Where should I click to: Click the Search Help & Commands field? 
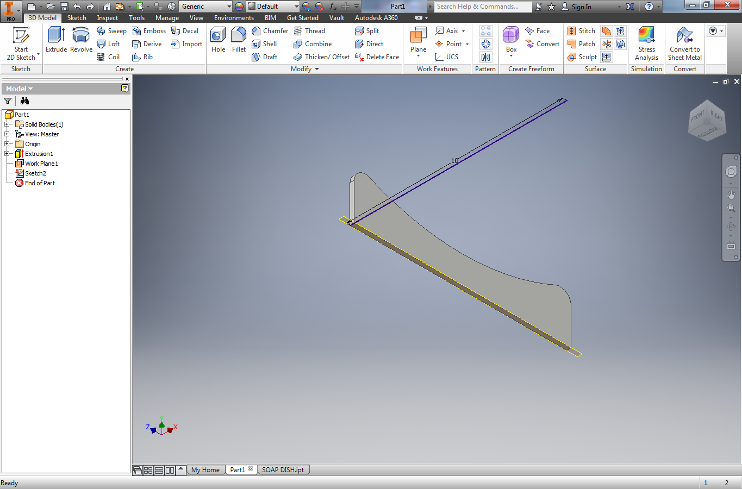point(483,7)
